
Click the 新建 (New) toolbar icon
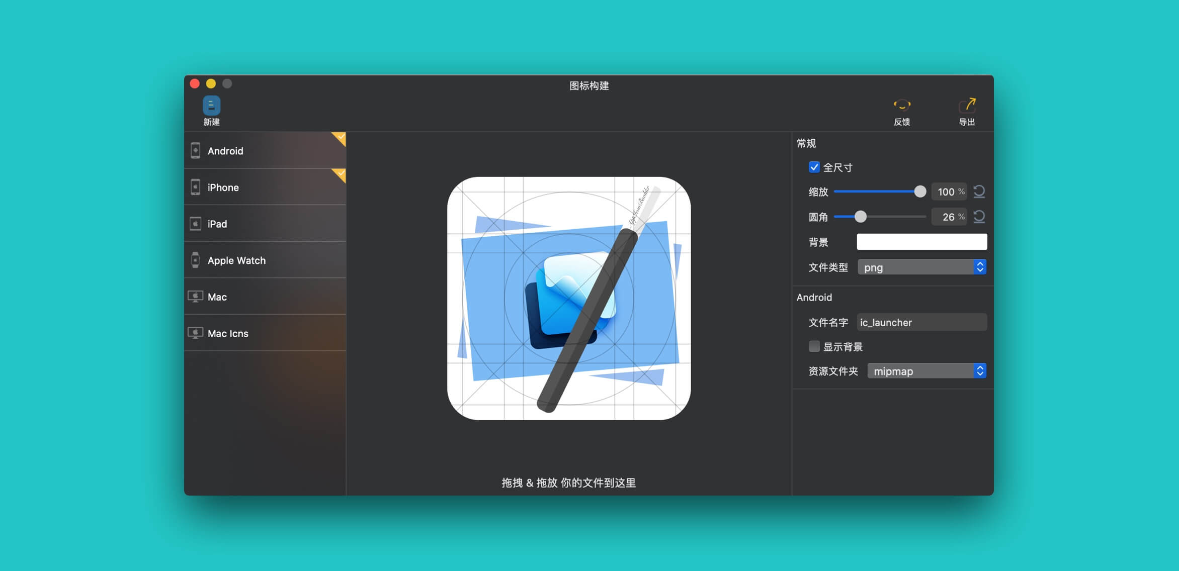point(211,106)
